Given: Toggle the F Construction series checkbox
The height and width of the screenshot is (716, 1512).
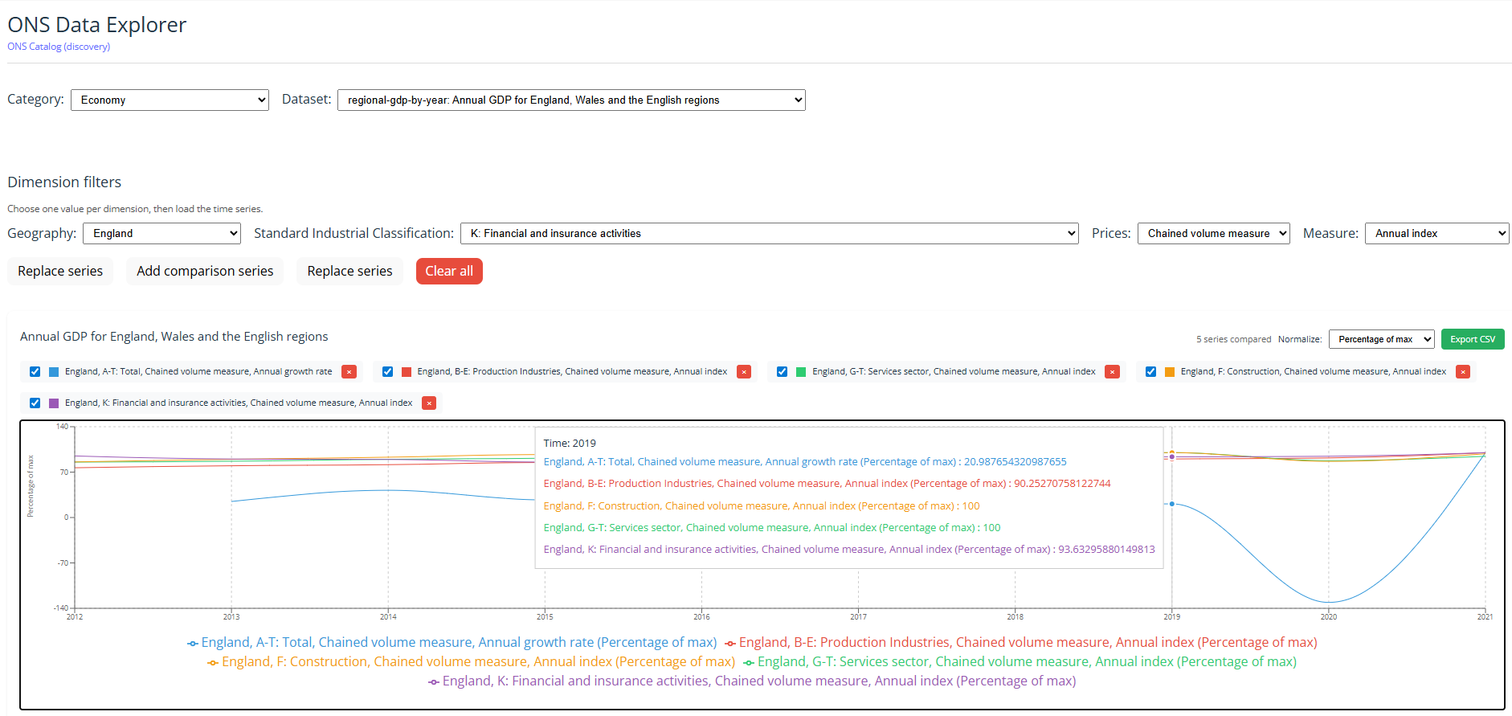Looking at the screenshot, I should point(1150,372).
